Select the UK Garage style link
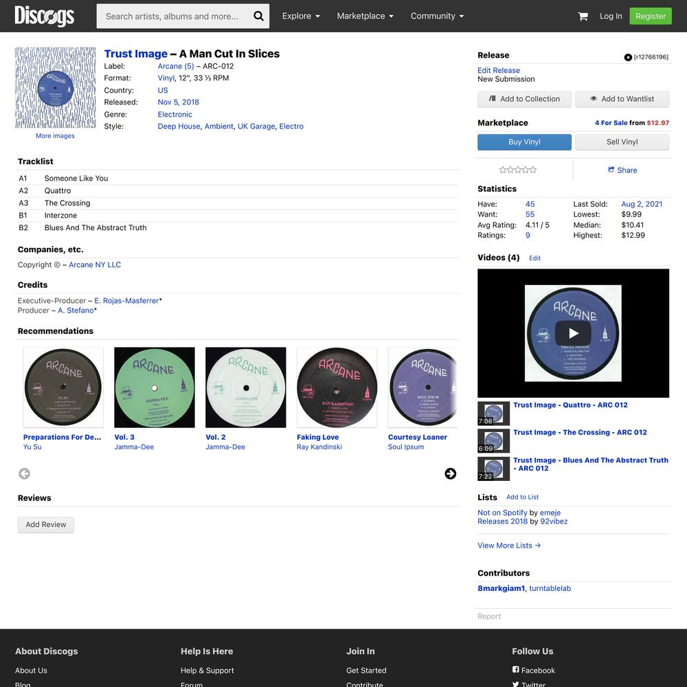Viewport: 687px width, 687px height. point(256,126)
